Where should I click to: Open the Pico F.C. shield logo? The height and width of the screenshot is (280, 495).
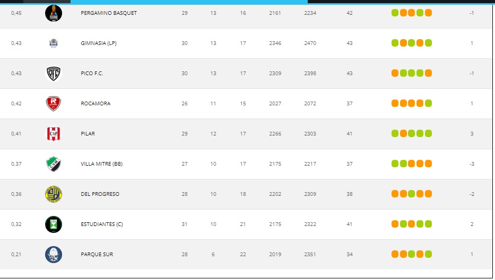(x=54, y=73)
